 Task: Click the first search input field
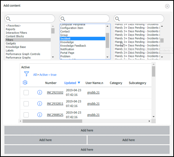coord(30,19)
